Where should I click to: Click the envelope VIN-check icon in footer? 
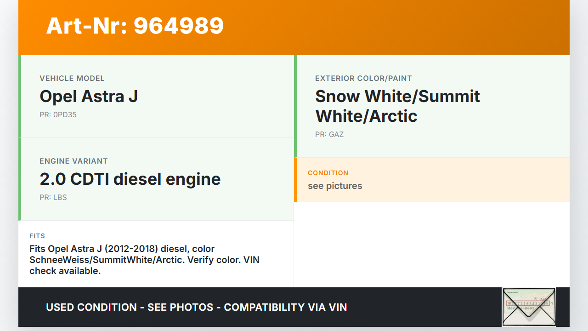(x=529, y=307)
